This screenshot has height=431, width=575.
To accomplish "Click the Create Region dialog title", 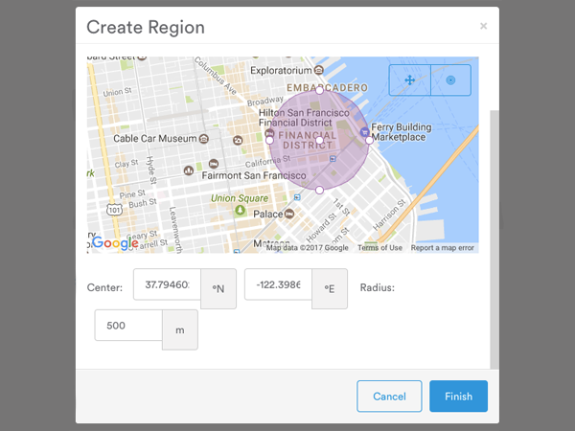I will click(146, 27).
